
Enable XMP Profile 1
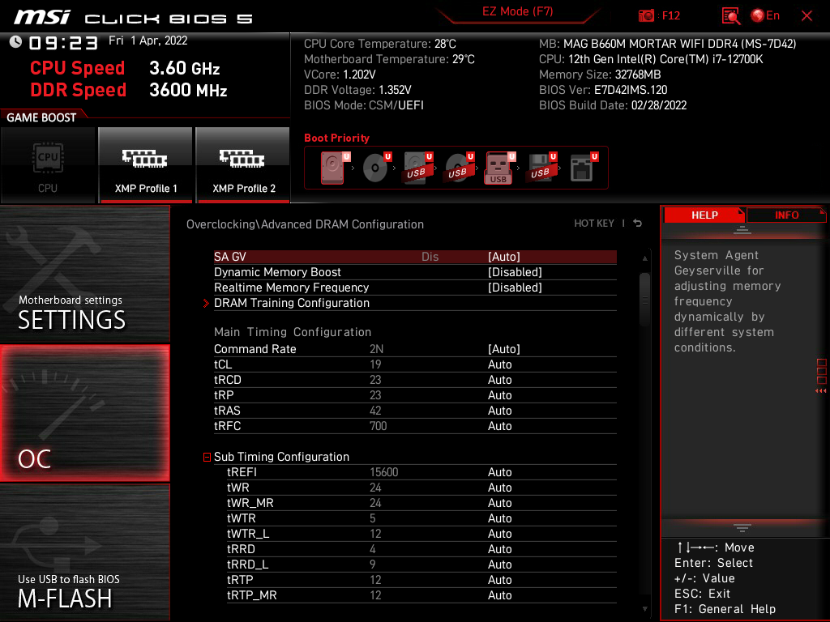145,165
